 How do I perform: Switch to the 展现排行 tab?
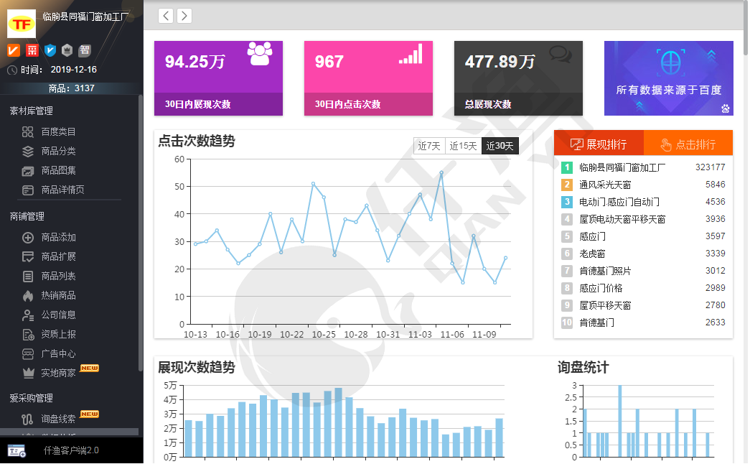599,144
